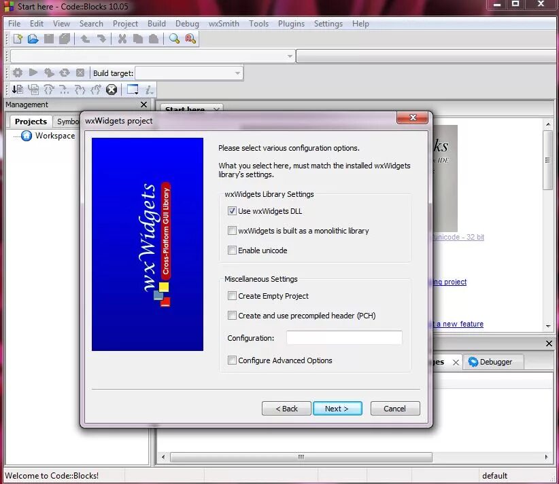559x484 pixels.
Task: Open the Debugging windows icon menu
Action: (x=133, y=90)
